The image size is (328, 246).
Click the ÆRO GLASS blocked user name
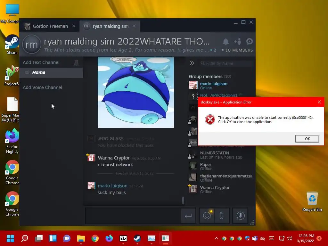click(x=111, y=139)
